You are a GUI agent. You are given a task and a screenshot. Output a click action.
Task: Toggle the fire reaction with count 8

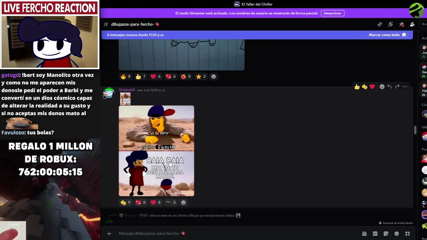(x=126, y=77)
